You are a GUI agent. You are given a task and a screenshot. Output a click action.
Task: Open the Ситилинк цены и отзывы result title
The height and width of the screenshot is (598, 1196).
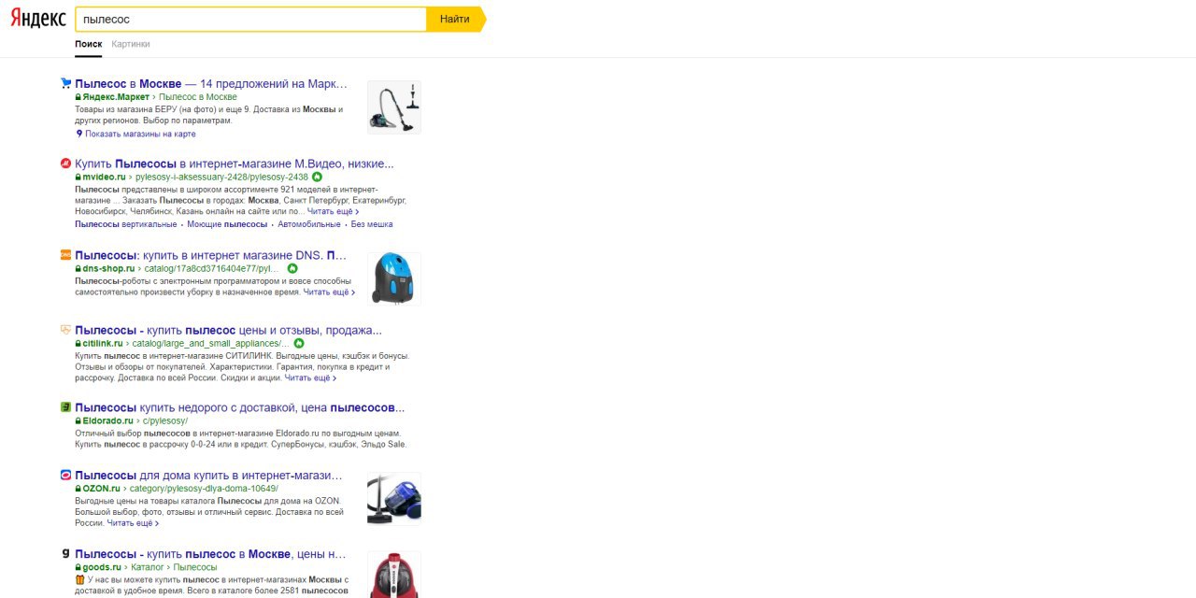(228, 330)
